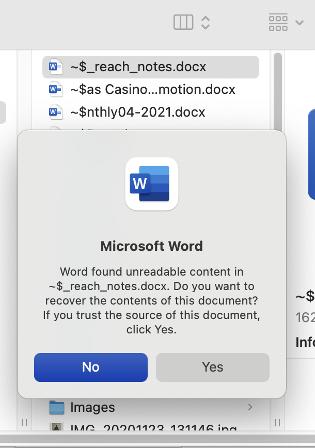Expand Images folder with right chevron
Screen dimensions: 315x448
[x=250, y=407]
